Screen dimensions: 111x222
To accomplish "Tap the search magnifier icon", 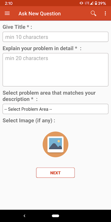I will point(93,14).
